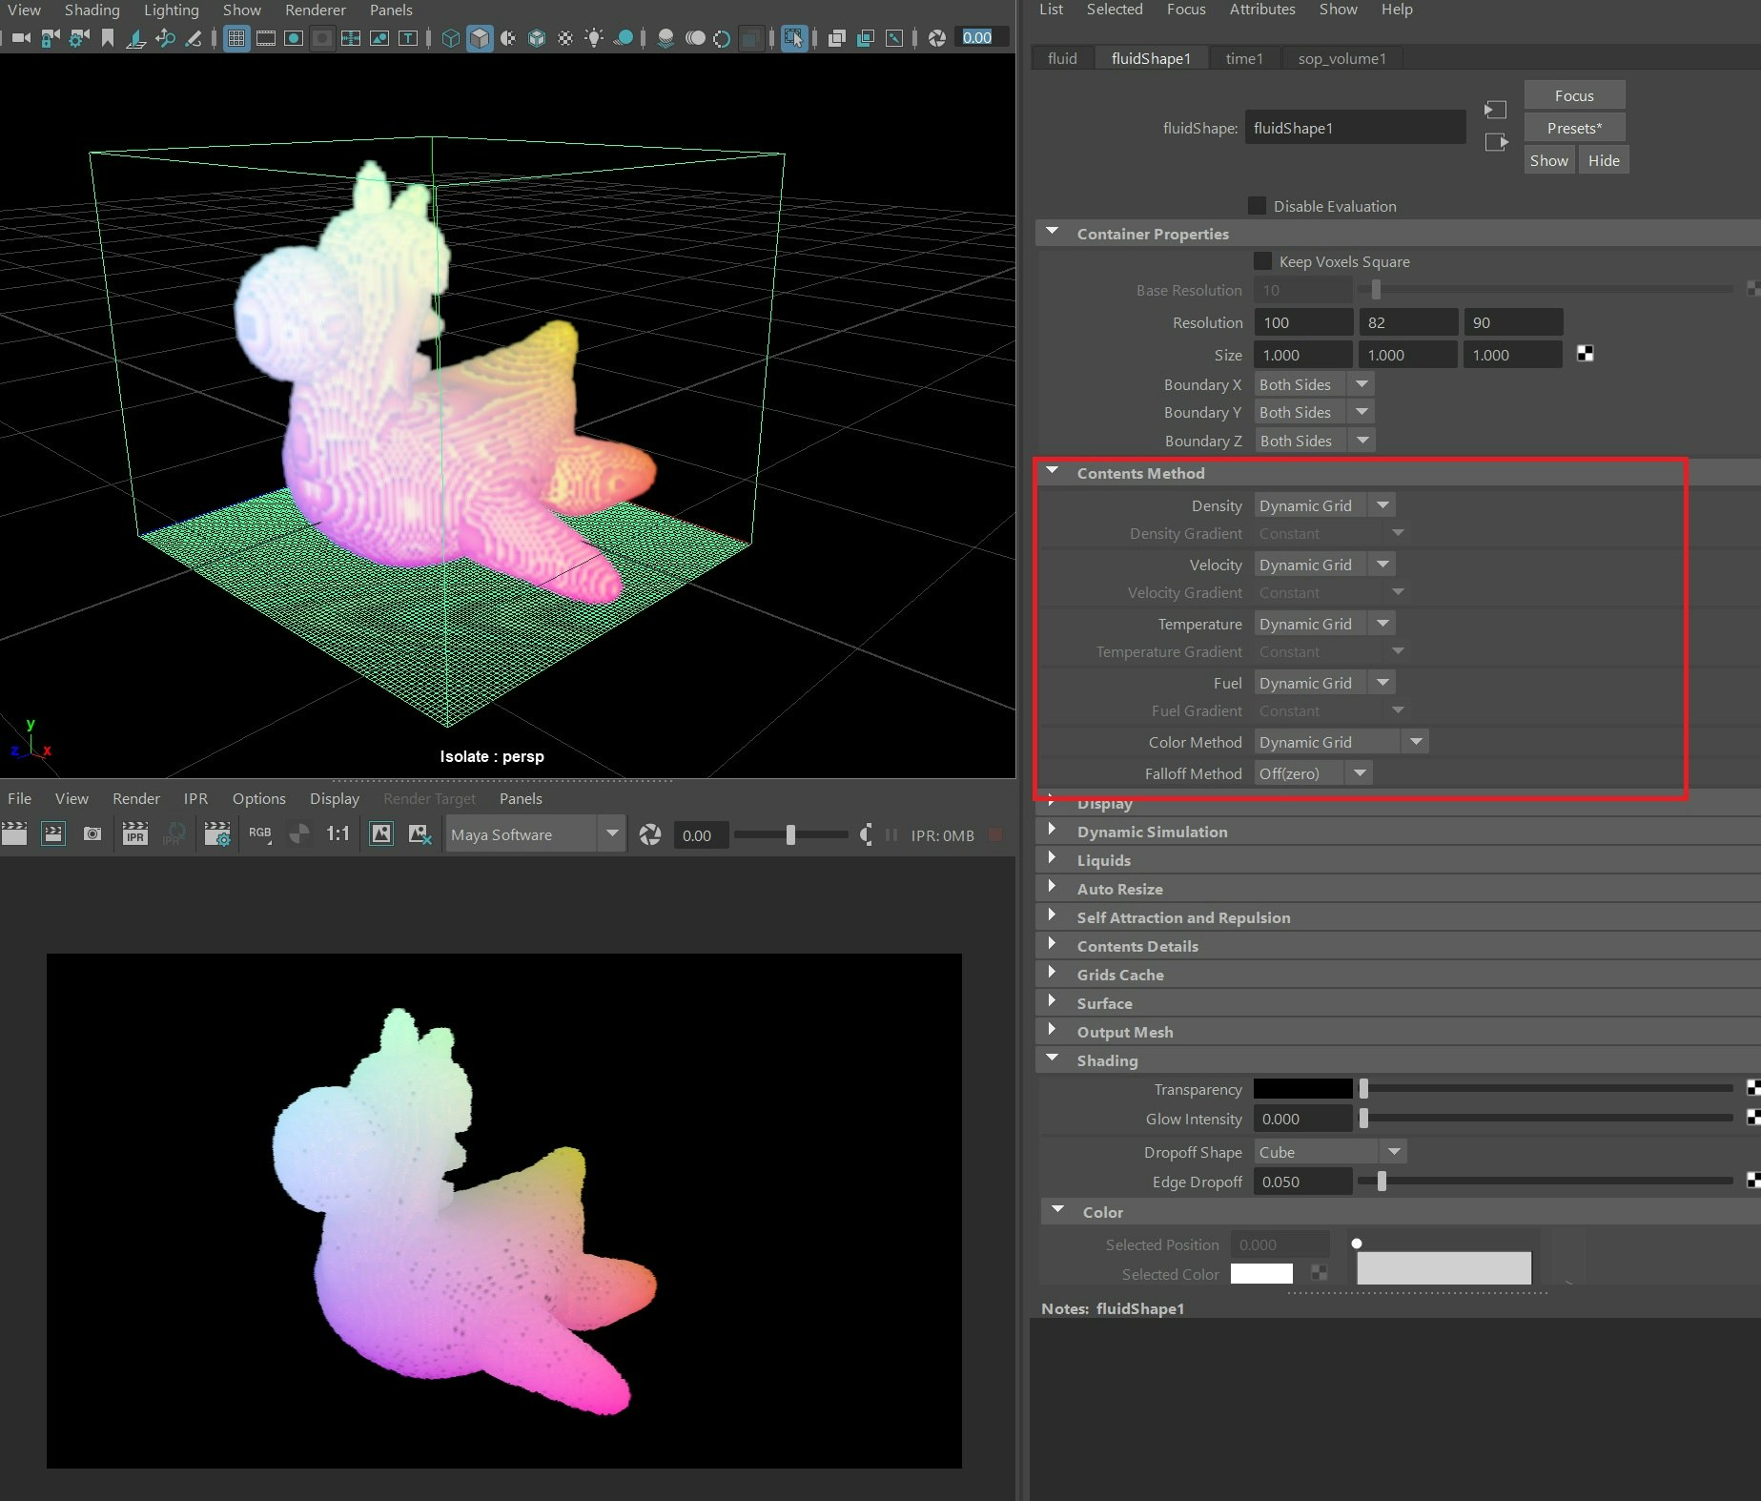Toggle the viewport Shadows icon
Viewport: 1761px width, 1501px height.
click(624, 38)
